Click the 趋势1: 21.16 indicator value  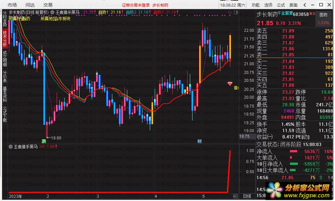pos(111,12)
